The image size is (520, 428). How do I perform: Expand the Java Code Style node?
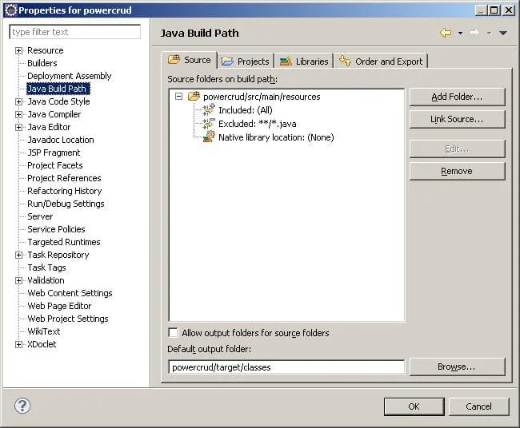pyautogui.click(x=19, y=101)
